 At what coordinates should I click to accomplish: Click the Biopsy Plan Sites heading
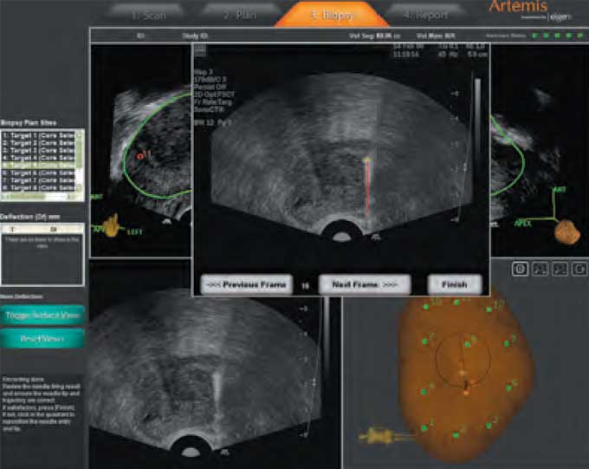point(29,123)
